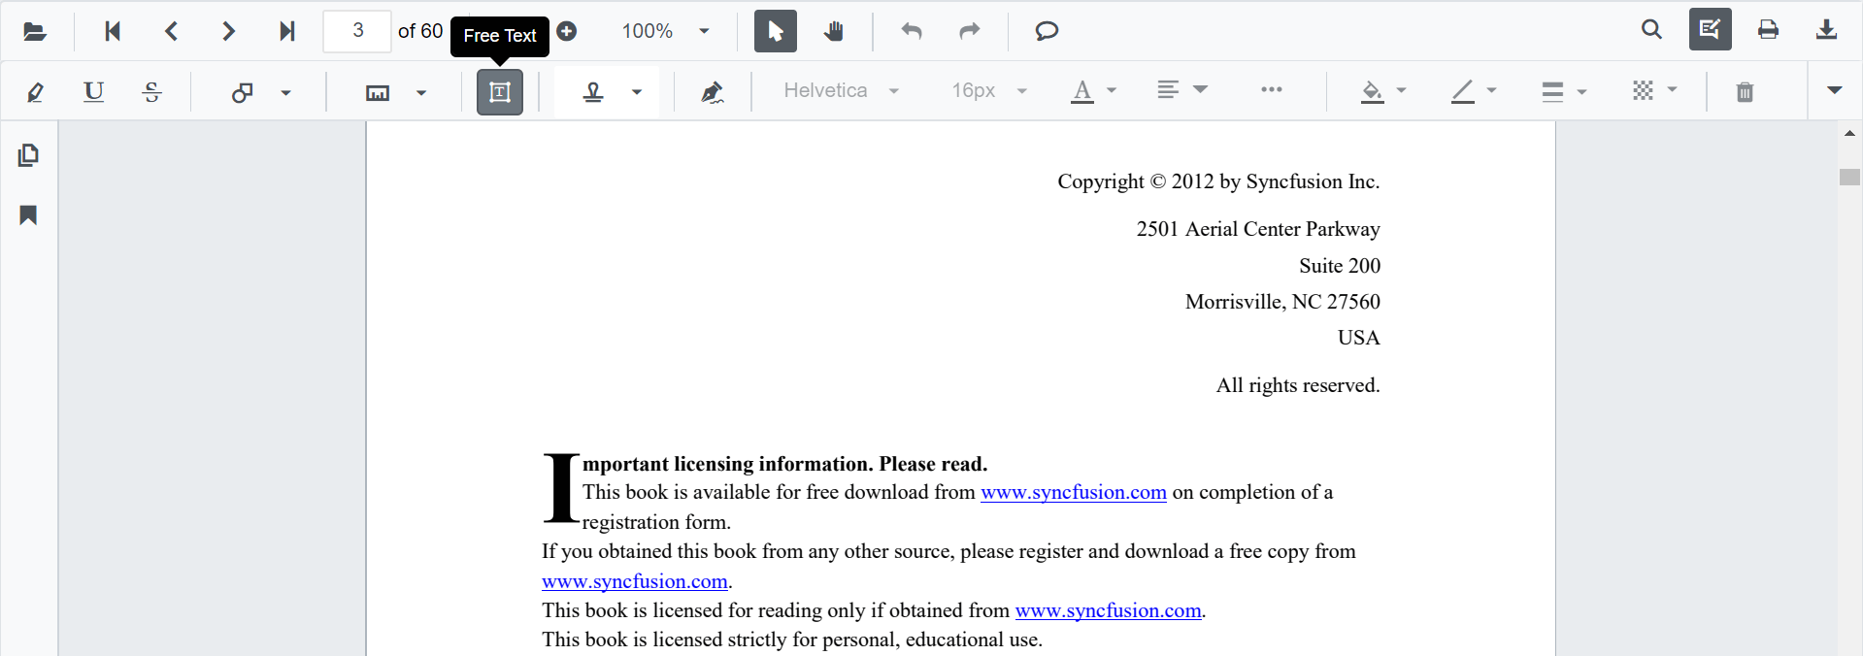Open search with magnifier icon
Screen dimensions: 1863x656
pyautogui.click(x=1651, y=30)
